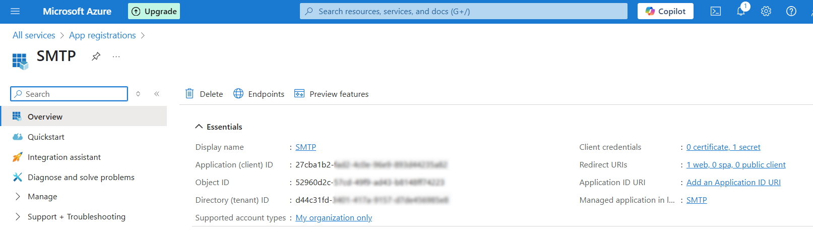Click the Upgrade button
Viewport: 813px width, 230px height.
tap(154, 11)
